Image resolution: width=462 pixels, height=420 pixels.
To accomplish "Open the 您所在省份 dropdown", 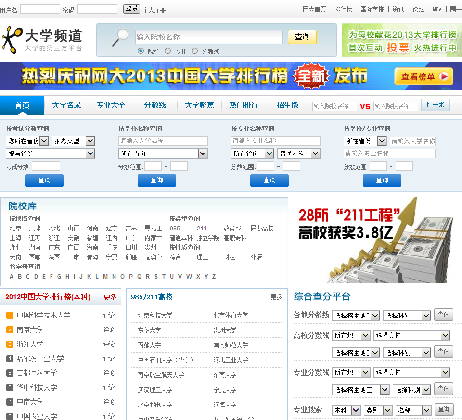I will (x=27, y=141).
